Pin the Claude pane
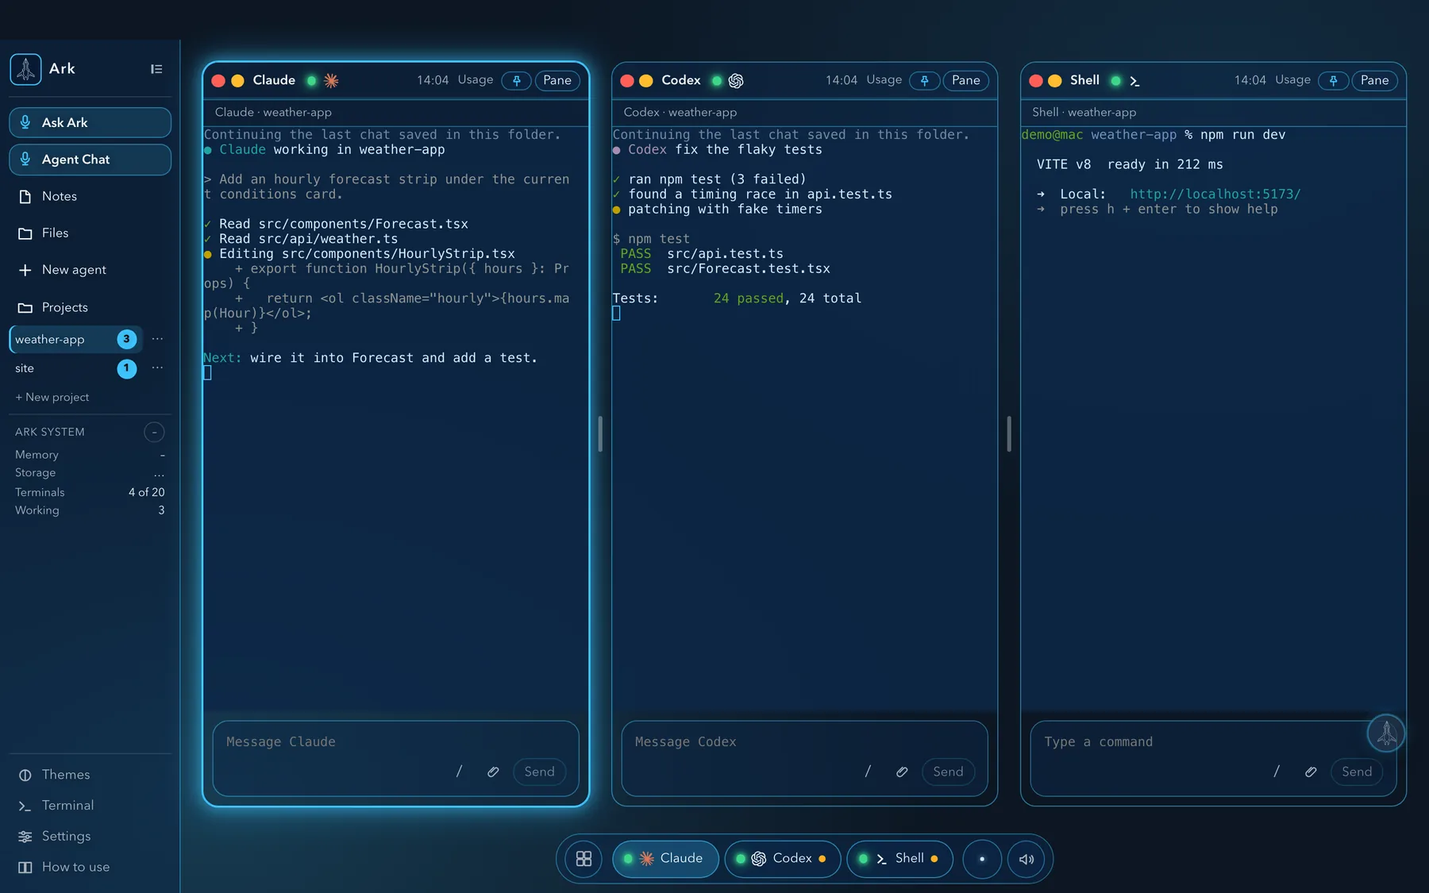Viewport: 1429px width, 893px height. [x=516, y=80]
